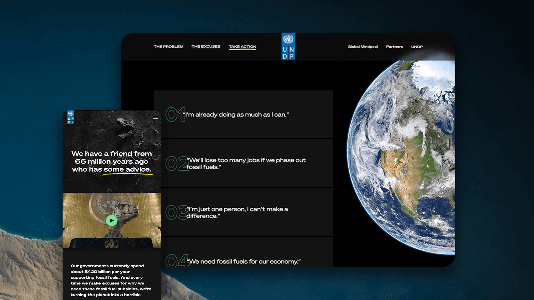This screenshot has height=300, width=534.
Task: Click the "We have a friend" headline
Action: pos(112,161)
